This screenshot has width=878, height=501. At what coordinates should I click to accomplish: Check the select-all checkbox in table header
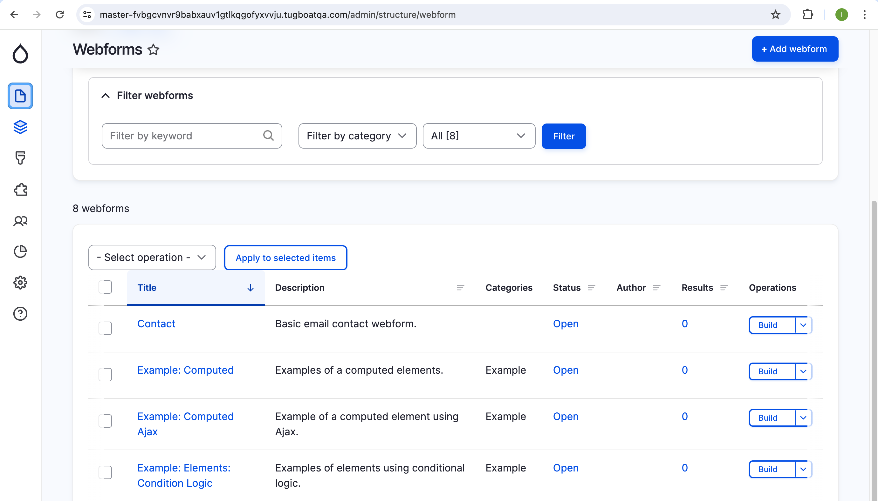(105, 287)
